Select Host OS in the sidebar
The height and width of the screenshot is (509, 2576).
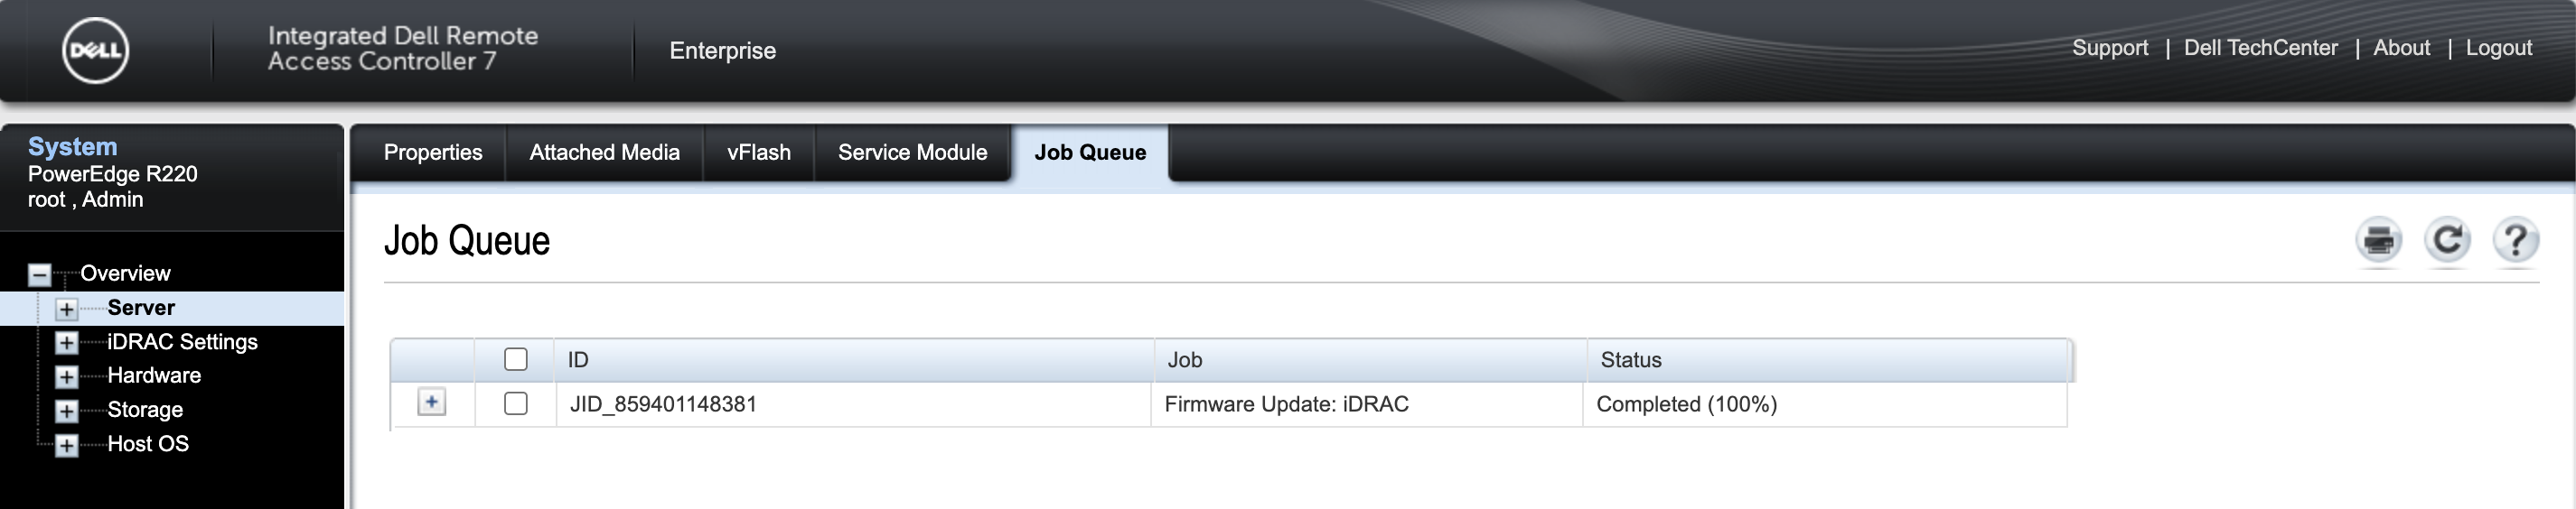tap(148, 443)
